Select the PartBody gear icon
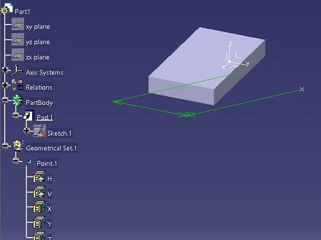The height and width of the screenshot is (240, 321). pyautogui.click(x=18, y=100)
